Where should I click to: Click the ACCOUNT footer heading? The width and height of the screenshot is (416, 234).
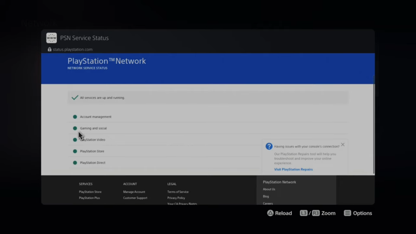(130, 184)
